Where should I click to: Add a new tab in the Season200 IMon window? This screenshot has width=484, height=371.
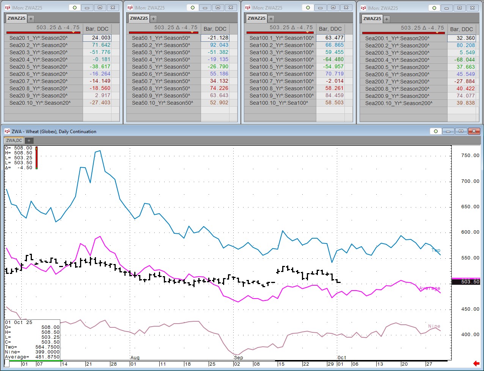[387, 19]
